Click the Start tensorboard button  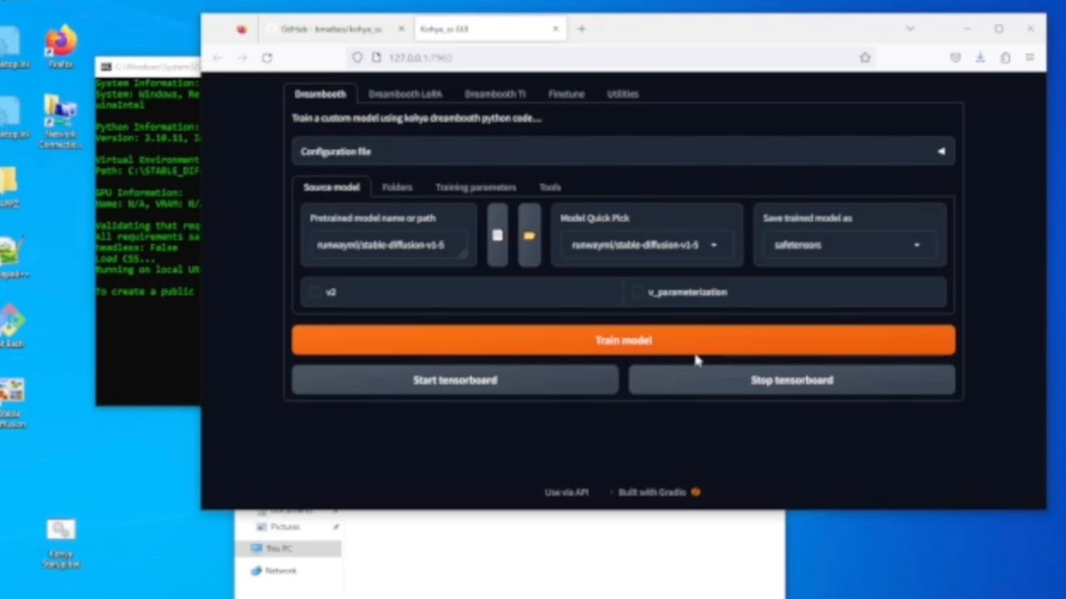(455, 380)
